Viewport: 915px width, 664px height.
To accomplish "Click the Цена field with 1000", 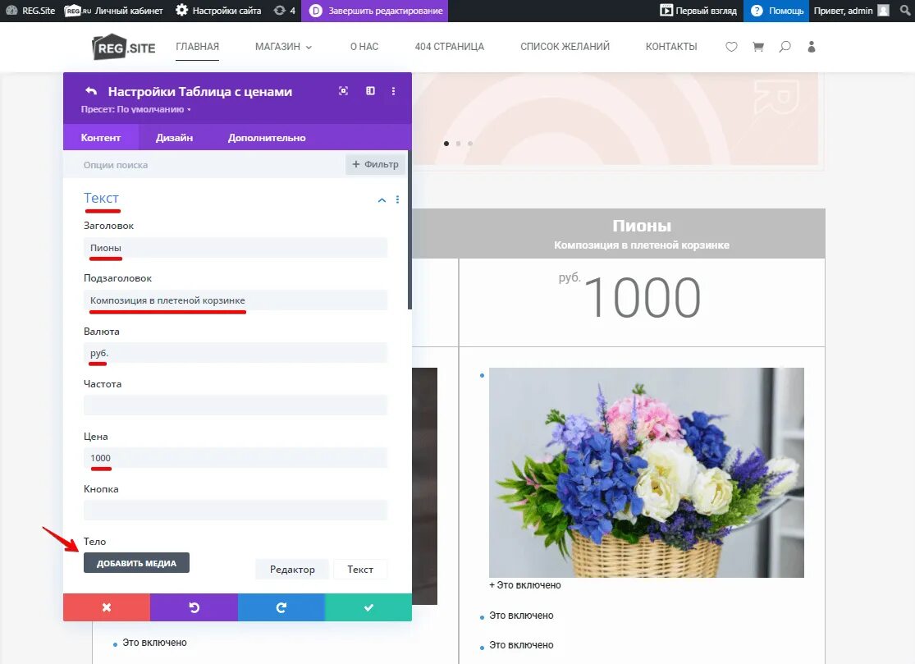I will click(x=236, y=458).
